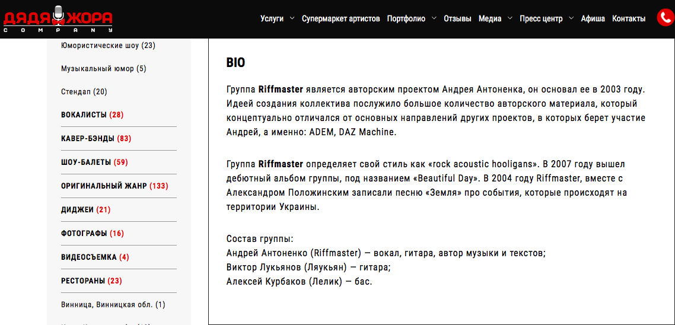Screen dimensions: 675x325
Task: Open the Дядя Жора Company logo homepage
Action: [58, 18]
